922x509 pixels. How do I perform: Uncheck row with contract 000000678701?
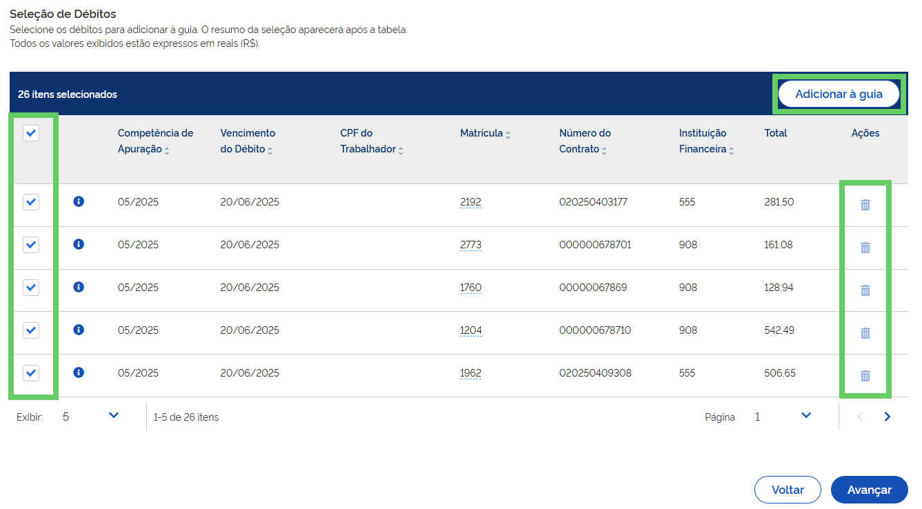click(x=31, y=245)
